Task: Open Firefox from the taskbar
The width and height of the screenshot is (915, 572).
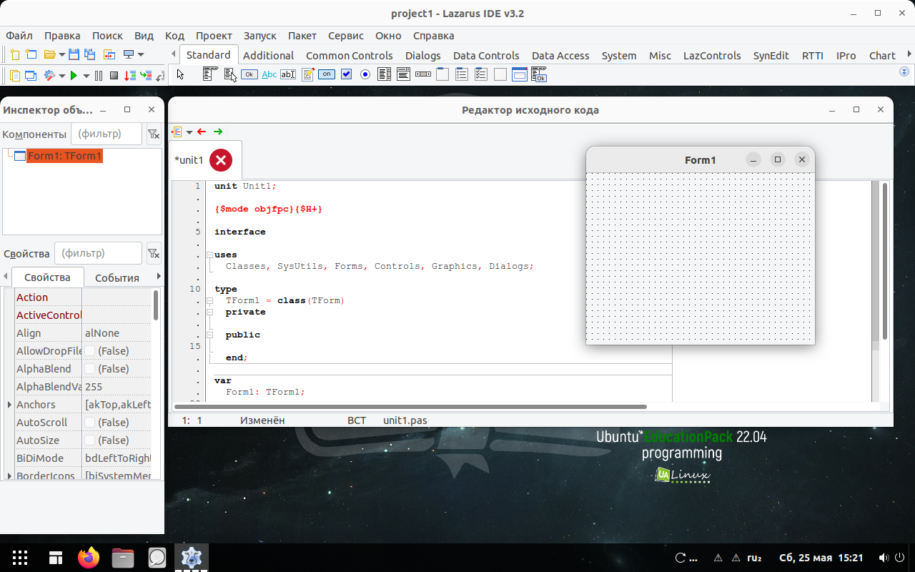Action: coord(89,558)
